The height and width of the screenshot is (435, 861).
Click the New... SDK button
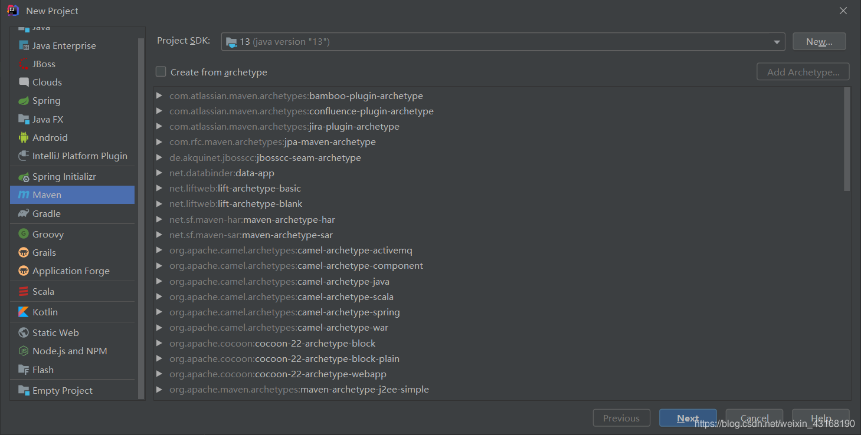point(819,42)
